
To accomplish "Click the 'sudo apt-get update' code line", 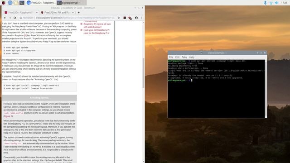I will pyautogui.click(x=16, y=48).
